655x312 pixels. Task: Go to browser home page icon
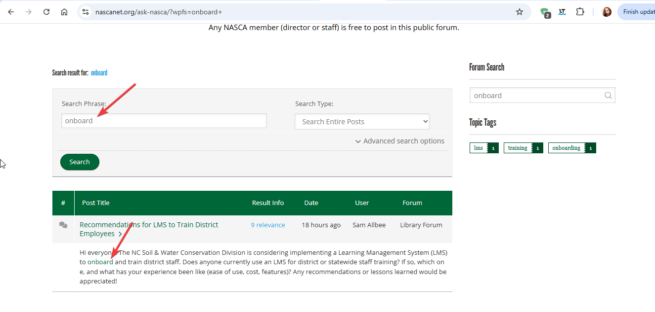tap(64, 12)
